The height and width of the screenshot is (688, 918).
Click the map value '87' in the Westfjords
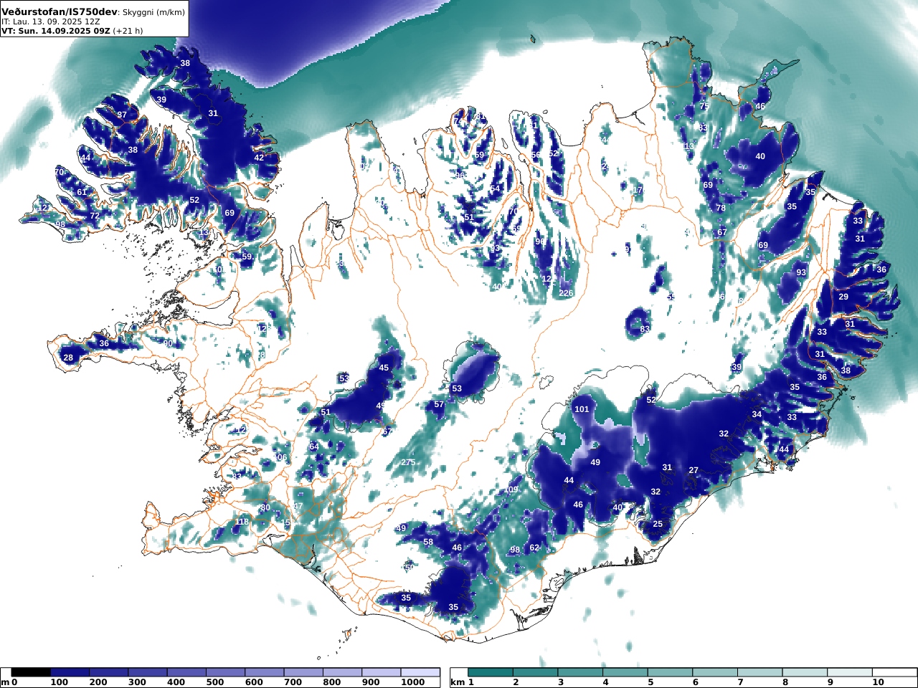122,115
